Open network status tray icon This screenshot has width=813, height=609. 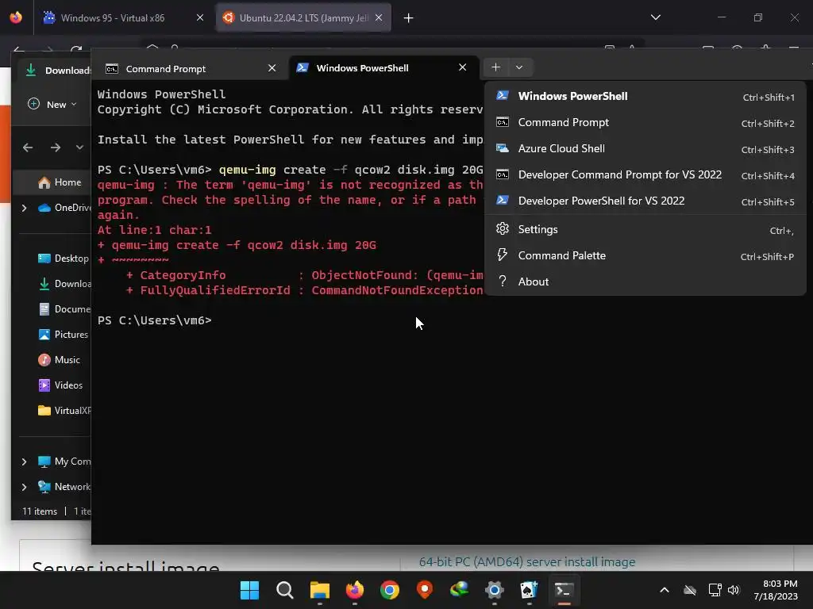(x=715, y=590)
